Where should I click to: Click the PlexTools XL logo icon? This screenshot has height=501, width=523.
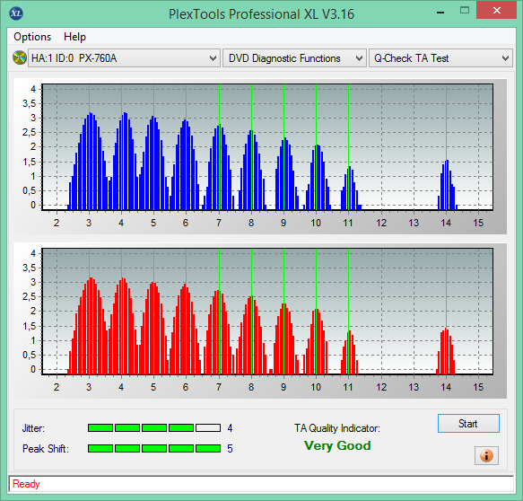(16, 13)
